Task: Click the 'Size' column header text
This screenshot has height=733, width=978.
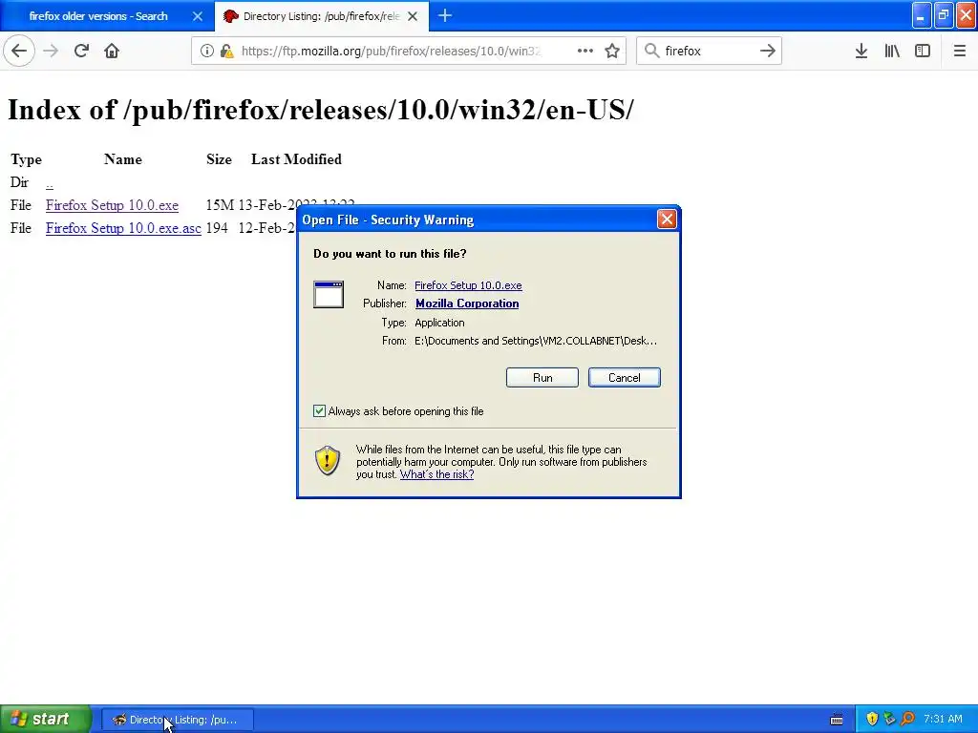Action: 219,159
